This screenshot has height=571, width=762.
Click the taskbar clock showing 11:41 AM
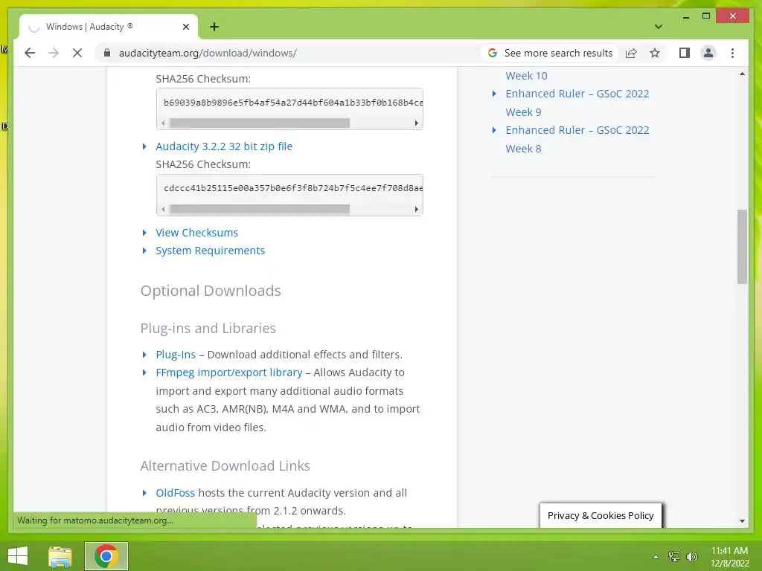729,557
